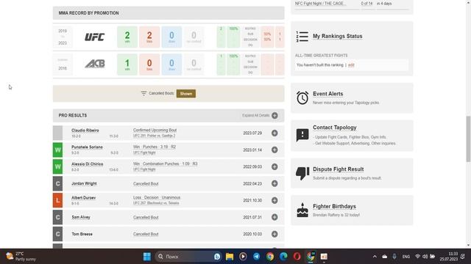Viewport: 471px width, 264px height.
Task: Open Sam Alvey fighter page
Action: [x=80, y=217]
